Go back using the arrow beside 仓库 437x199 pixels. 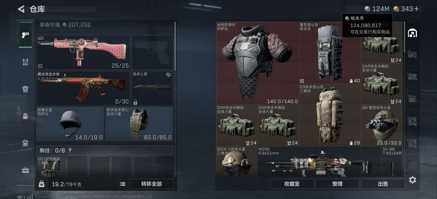(21, 9)
